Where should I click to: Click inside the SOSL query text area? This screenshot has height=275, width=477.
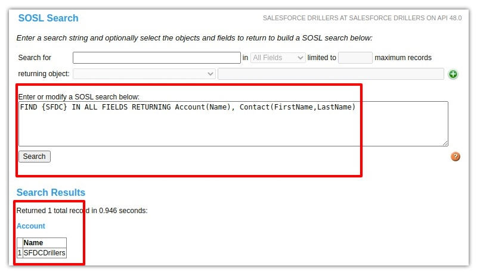233,124
